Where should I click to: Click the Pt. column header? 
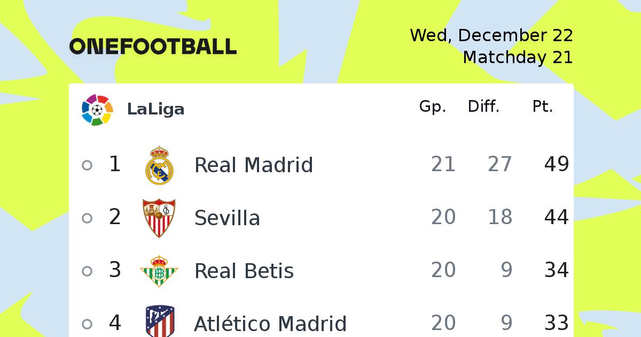coord(543,107)
